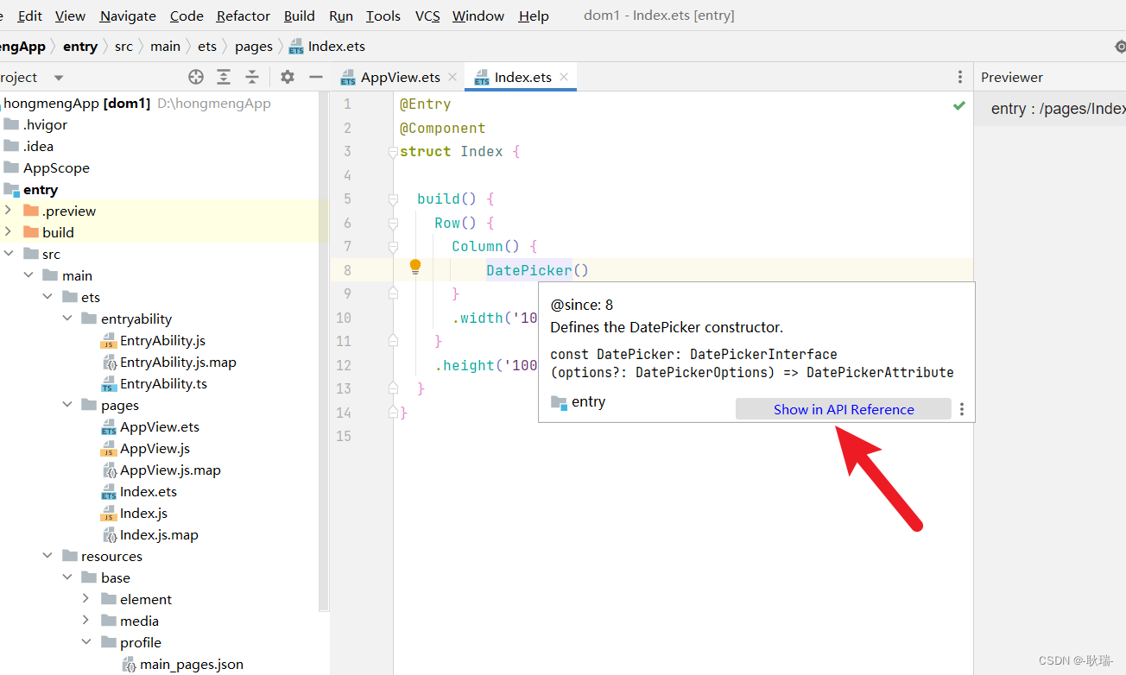Click DatePicker in the code editor
Image resolution: width=1126 pixels, height=675 pixels.
(x=529, y=270)
